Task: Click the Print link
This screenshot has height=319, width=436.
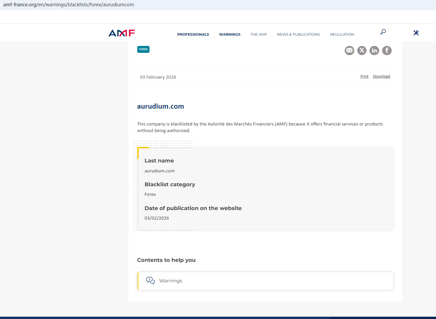Action: 364,76
